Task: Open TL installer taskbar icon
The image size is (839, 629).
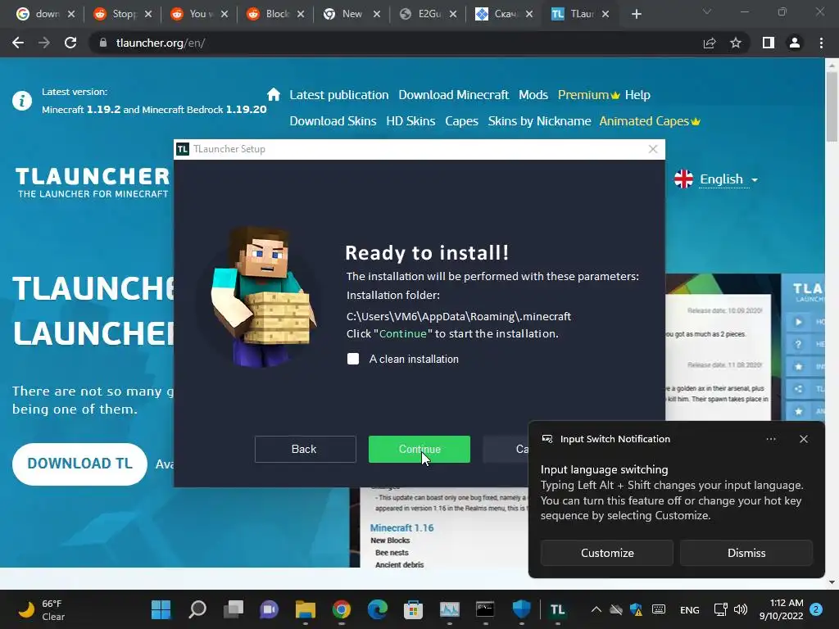Action: click(557, 609)
